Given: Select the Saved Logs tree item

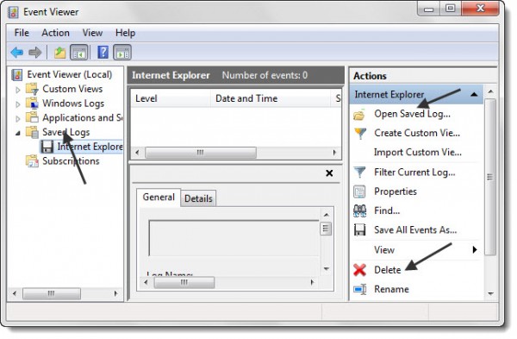Looking at the screenshot, I should tap(66, 132).
